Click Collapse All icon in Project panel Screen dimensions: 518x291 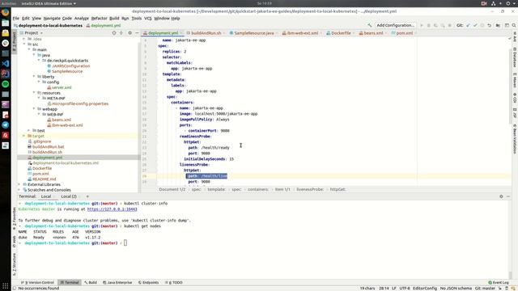(x=121, y=32)
